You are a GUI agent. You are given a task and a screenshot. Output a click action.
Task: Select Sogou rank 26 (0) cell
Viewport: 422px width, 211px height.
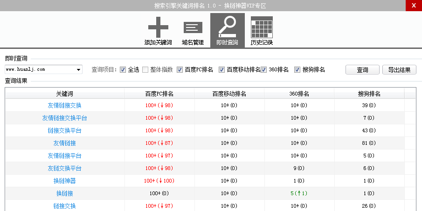(x=369, y=206)
